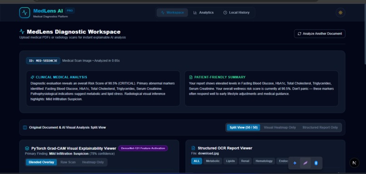
Task: Click the Bluetooth icon in floating toolbar
Action: pyautogui.click(x=316, y=163)
